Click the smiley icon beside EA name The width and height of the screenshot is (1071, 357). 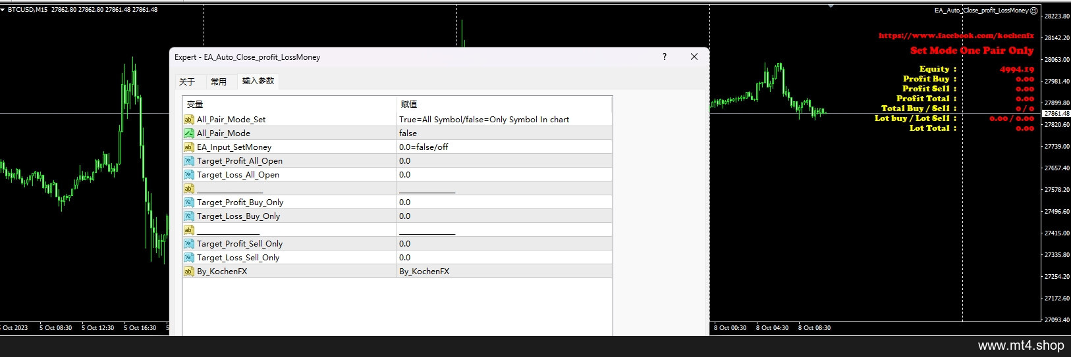tap(1034, 11)
